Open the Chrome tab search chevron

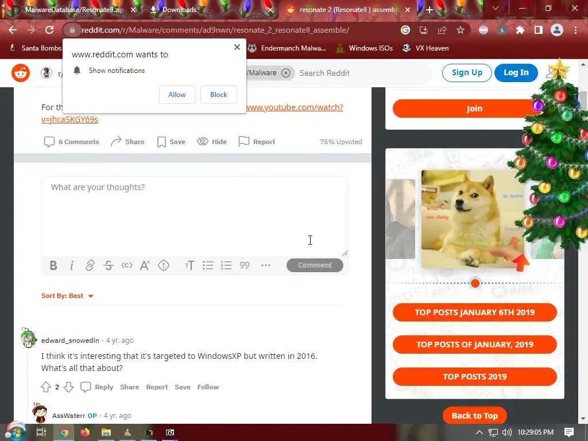496,8
